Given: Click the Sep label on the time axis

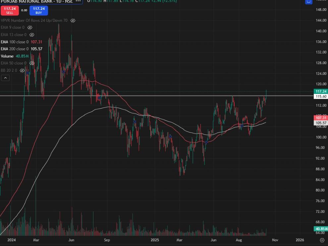Looking at the screenshot, I should click(x=107, y=240).
